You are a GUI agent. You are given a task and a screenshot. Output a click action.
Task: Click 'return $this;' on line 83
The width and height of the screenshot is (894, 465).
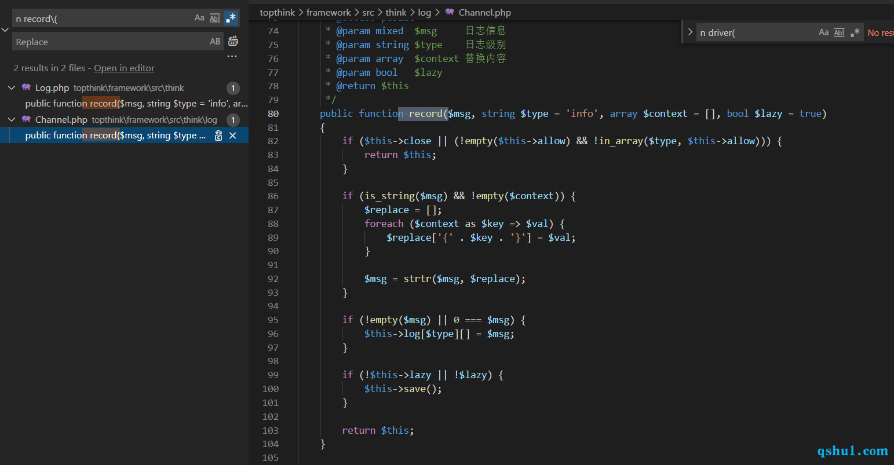coord(400,155)
